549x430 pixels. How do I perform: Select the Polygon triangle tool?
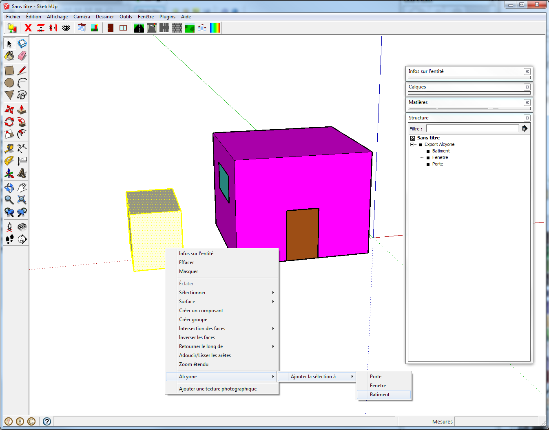(9, 95)
